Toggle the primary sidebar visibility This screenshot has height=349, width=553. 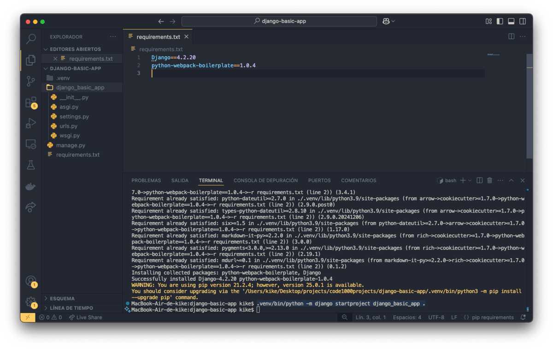500,21
